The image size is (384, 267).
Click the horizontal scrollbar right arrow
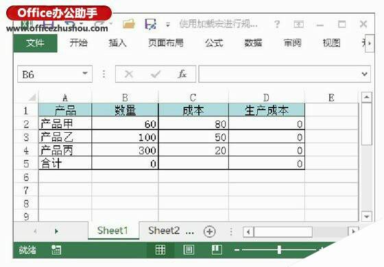353,231
